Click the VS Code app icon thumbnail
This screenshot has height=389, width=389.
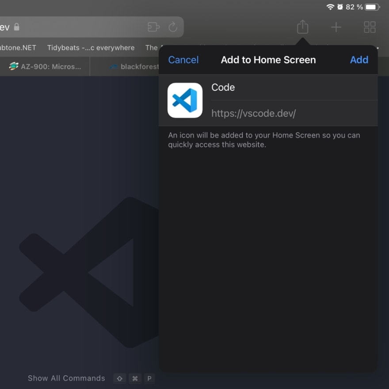(185, 100)
